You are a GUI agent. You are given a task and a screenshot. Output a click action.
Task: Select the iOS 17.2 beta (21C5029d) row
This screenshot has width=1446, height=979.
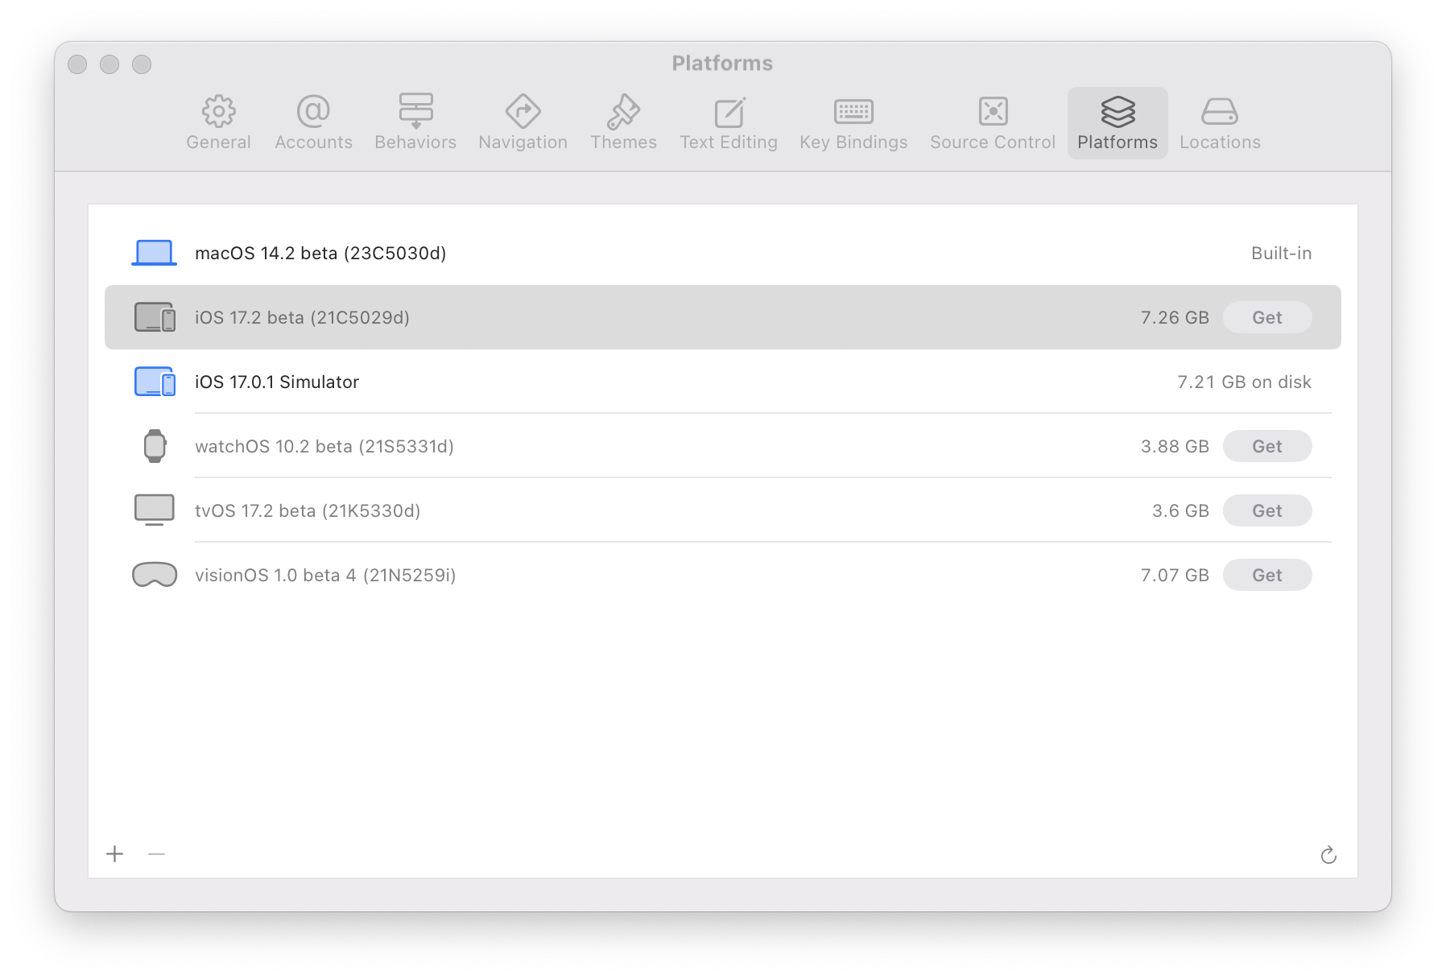[x=723, y=317]
